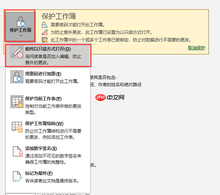
Task: Click description 通过添加不可见的数字签名来确保工作簿的完整性
Action: (x=53, y=159)
